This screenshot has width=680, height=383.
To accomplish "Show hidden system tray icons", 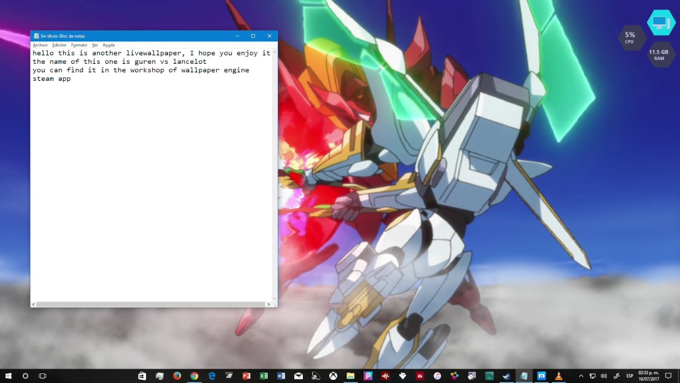I will pyautogui.click(x=581, y=376).
